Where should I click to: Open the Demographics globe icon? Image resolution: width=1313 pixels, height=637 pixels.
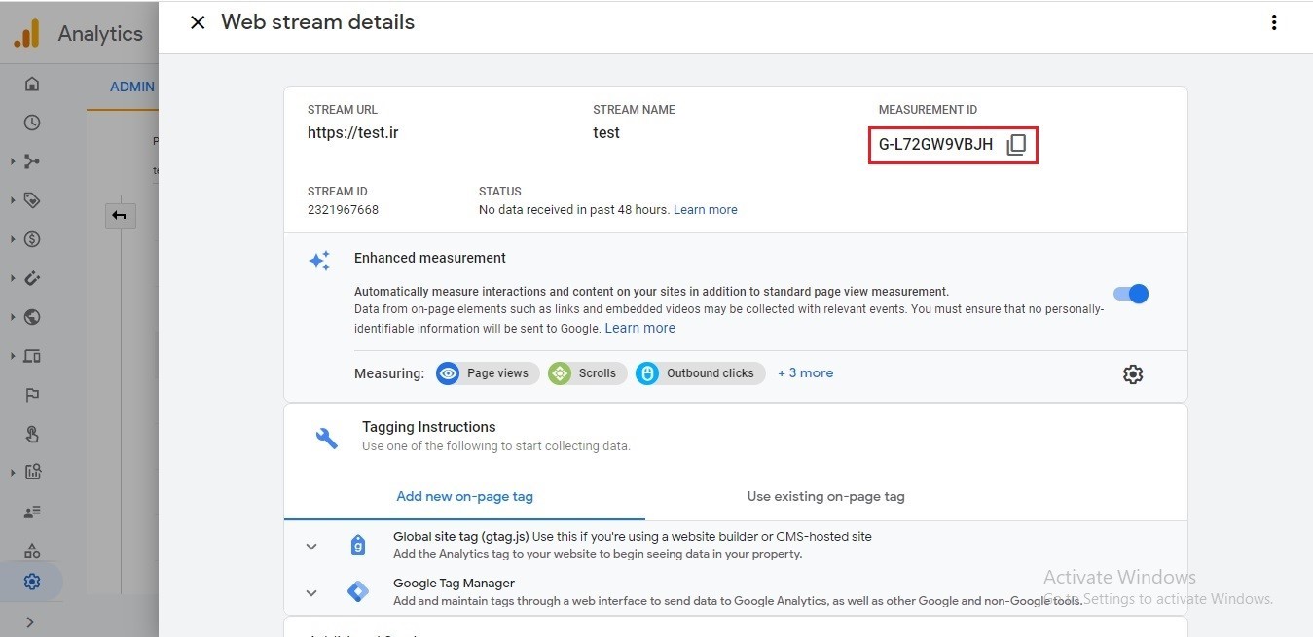pos(32,317)
